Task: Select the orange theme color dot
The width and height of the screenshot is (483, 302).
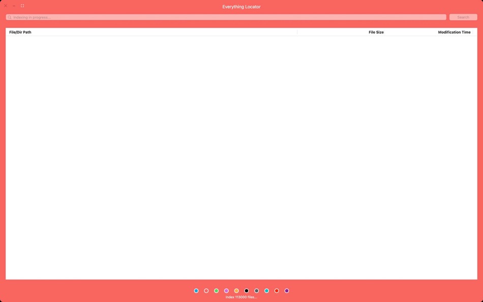Action: (x=236, y=290)
